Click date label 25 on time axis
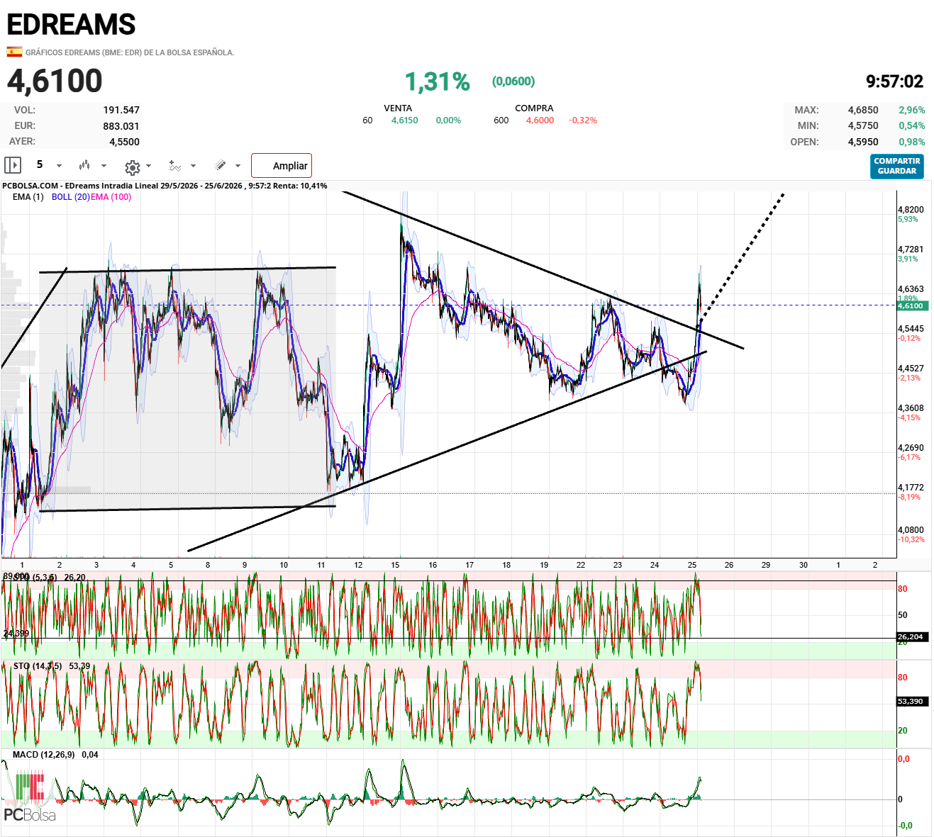934x837 pixels. click(692, 565)
